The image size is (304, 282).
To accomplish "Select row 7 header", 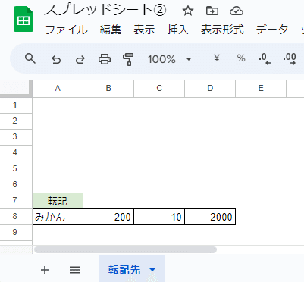I will (x=16, y=201).
